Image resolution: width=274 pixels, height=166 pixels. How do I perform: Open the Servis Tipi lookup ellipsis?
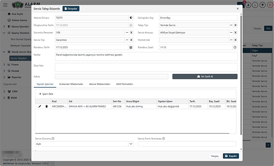click(x=126, y=40)
